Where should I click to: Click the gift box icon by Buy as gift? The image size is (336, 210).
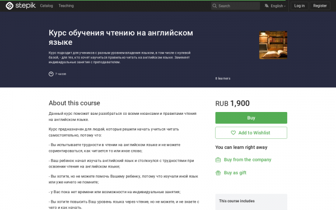[218, 172]
